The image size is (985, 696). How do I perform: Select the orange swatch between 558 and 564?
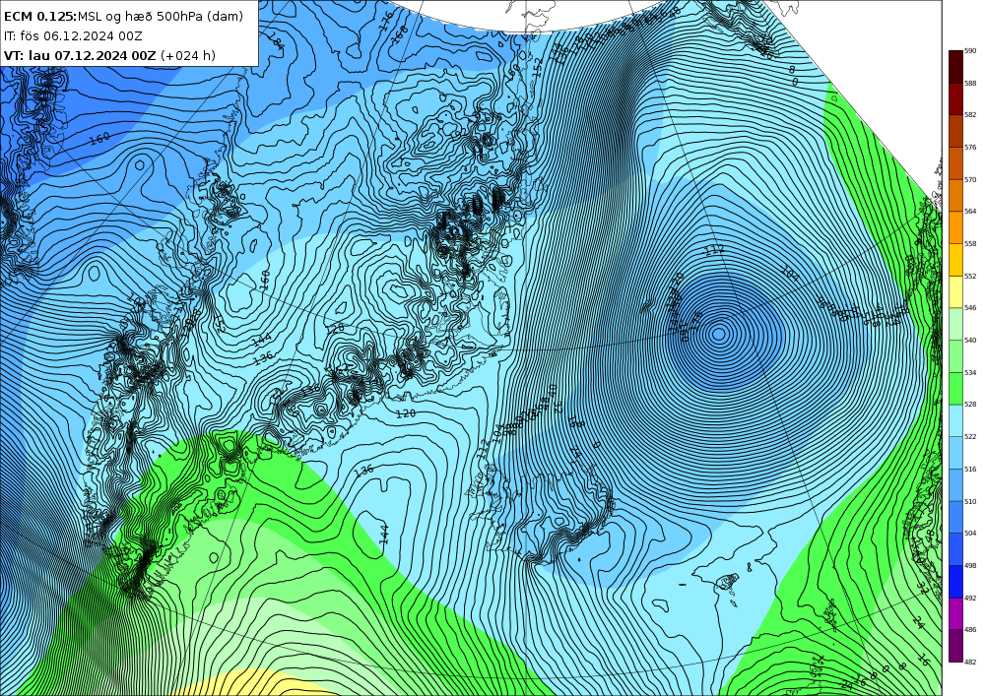[955, 227]
